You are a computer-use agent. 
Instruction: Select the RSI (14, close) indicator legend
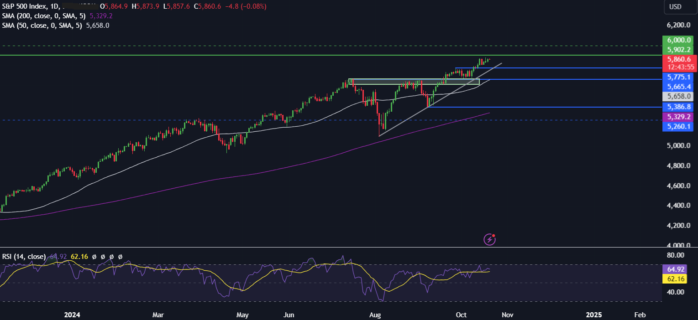pos(24,257)
